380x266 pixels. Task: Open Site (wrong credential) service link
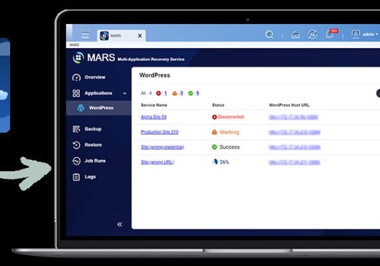[x=162, y=147]
